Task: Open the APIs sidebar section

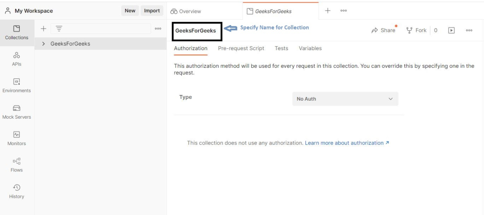Action: pos(17,59)
